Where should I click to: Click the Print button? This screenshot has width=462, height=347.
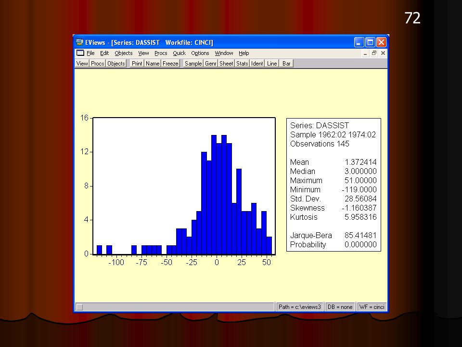pyautogui.click(x=137, y=64)
